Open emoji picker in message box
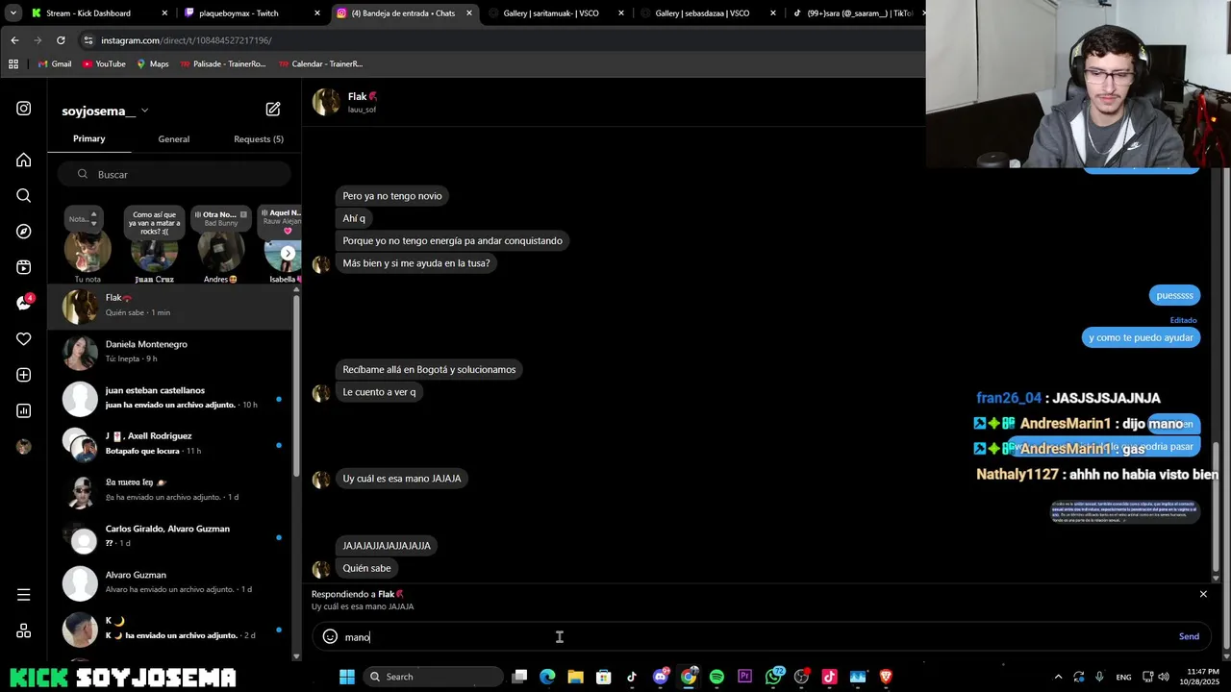This screenshot has width=1231, height=692. point(330,636)
